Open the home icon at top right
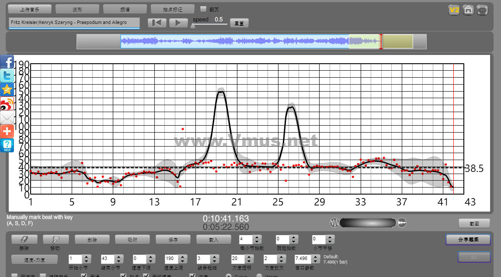 (468, 10)
